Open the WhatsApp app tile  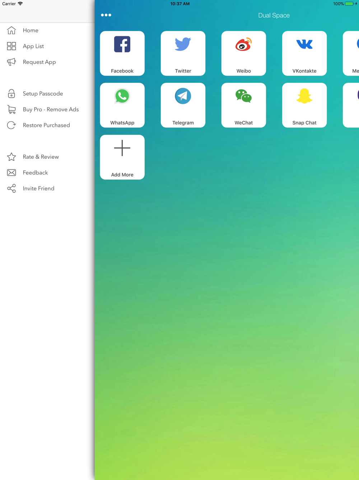[122, 105]
